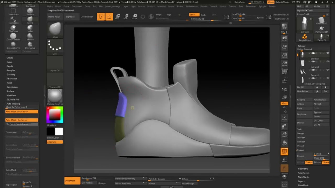The image size is (335, 188).
Task: Toggle Zadd mode
Action: (x=194, y=15)
